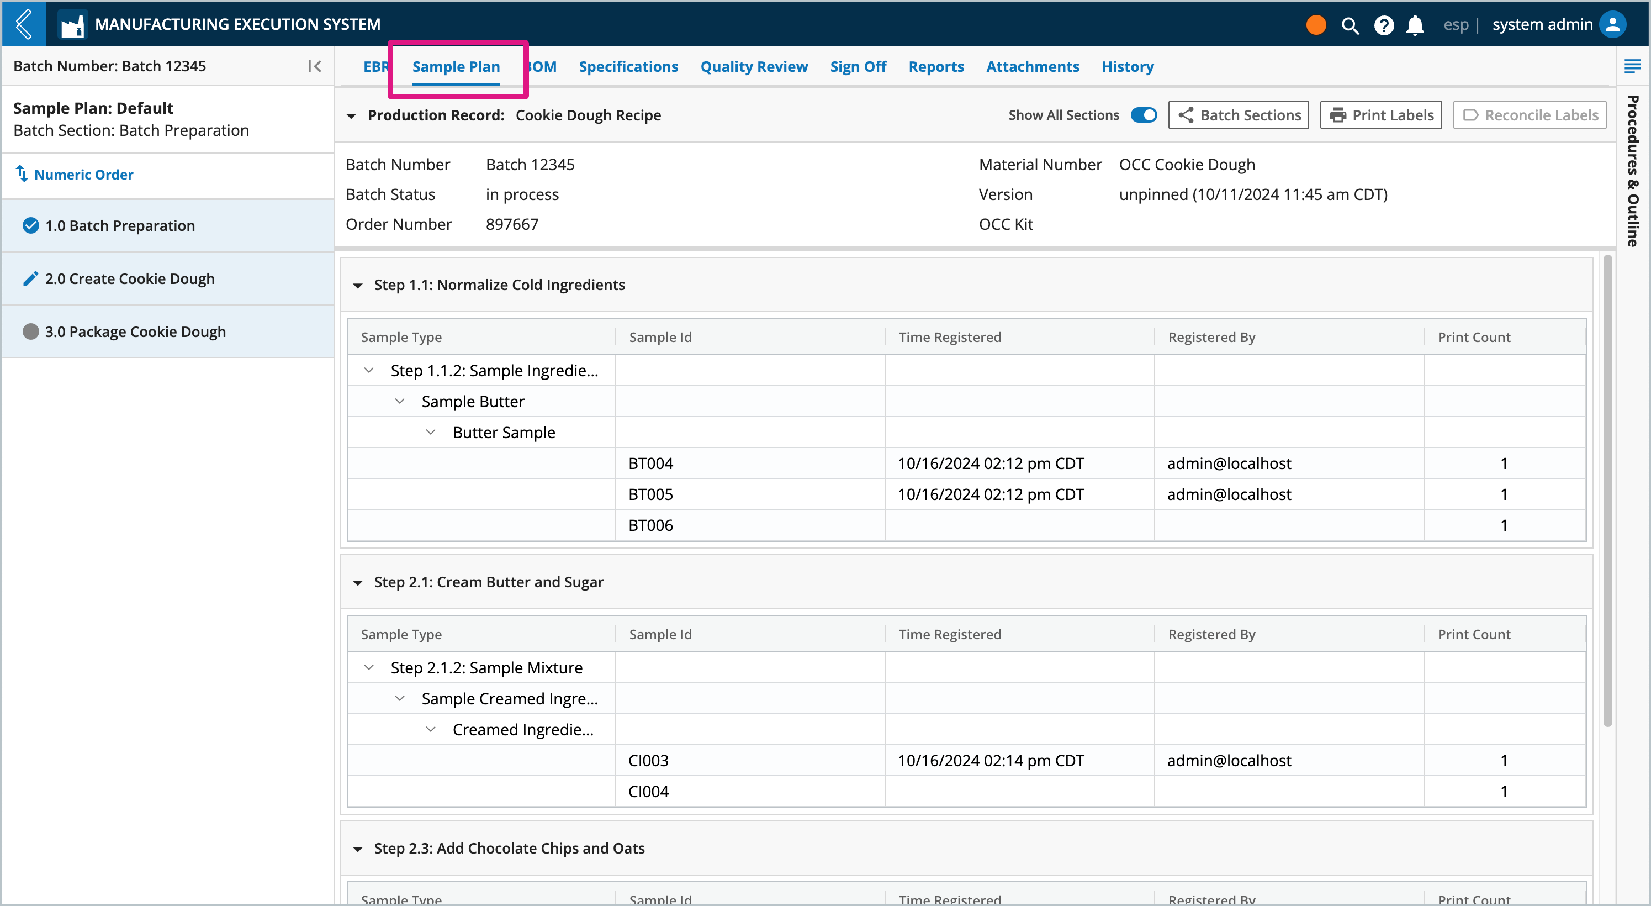Collapse the Step 2.1.2 Sample Mixture row
Viewport: 1651px width, 906px height.
pos(368,667)
